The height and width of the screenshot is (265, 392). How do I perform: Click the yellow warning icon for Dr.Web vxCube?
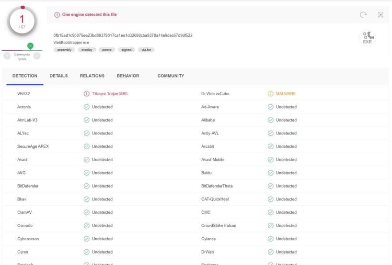tap(270, 94)
